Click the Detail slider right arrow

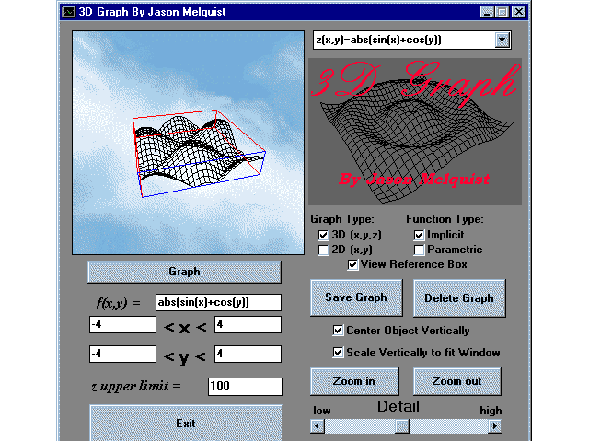pyautogui.click(x=496, y=425)
